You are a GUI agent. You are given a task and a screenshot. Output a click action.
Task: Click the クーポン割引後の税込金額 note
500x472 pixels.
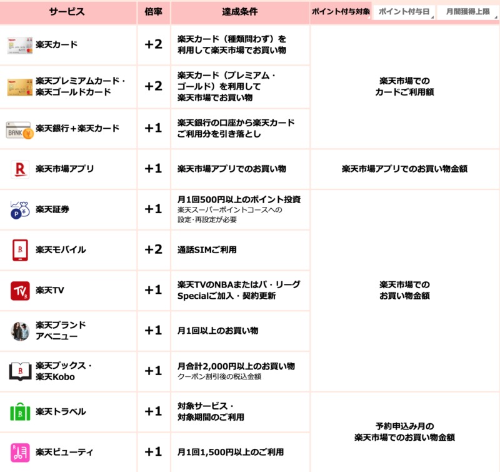[x=219, y=376]
